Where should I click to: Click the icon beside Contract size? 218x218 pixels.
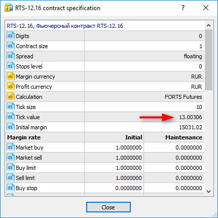click(x=11, y=46)
